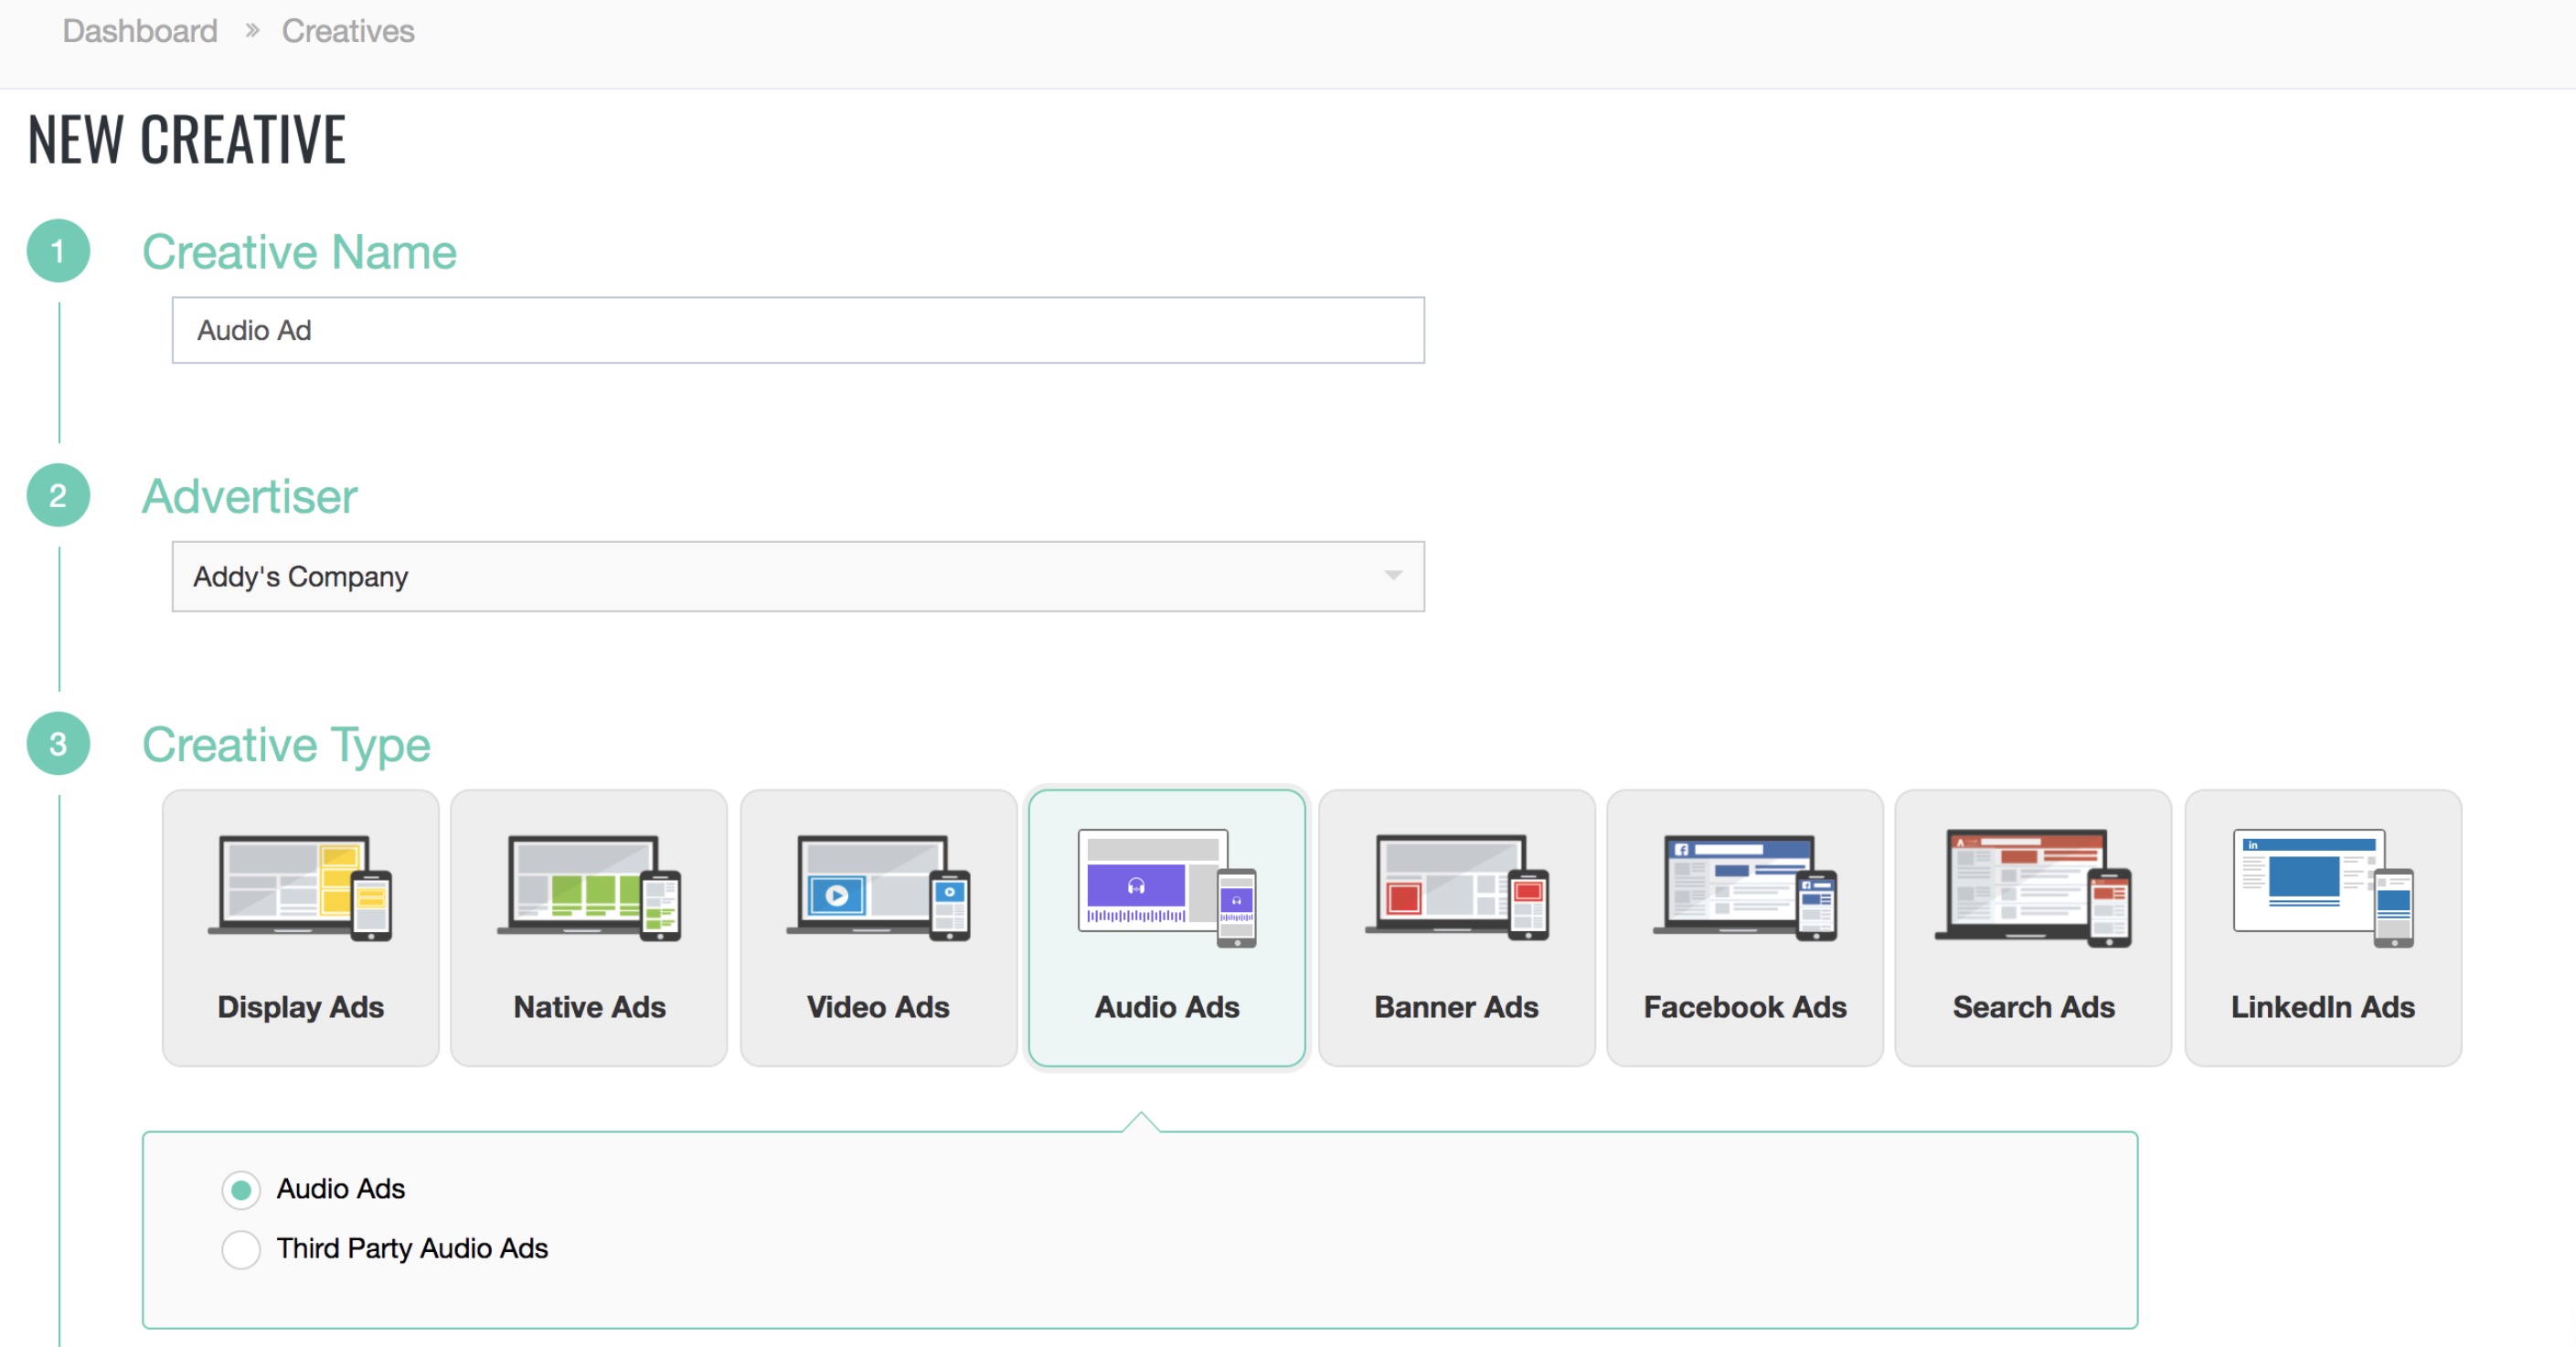Image resolution: width=2576 pixels, height=1347 pixels.
Task: Click the Audio Ads headphone icon
Action: point(1136,886)
